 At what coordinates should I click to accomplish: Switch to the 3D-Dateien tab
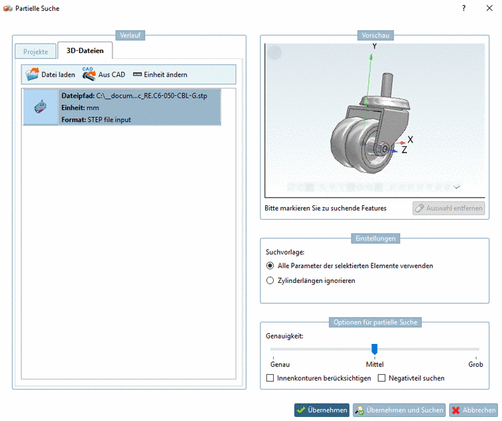click(x=85, y=50)
